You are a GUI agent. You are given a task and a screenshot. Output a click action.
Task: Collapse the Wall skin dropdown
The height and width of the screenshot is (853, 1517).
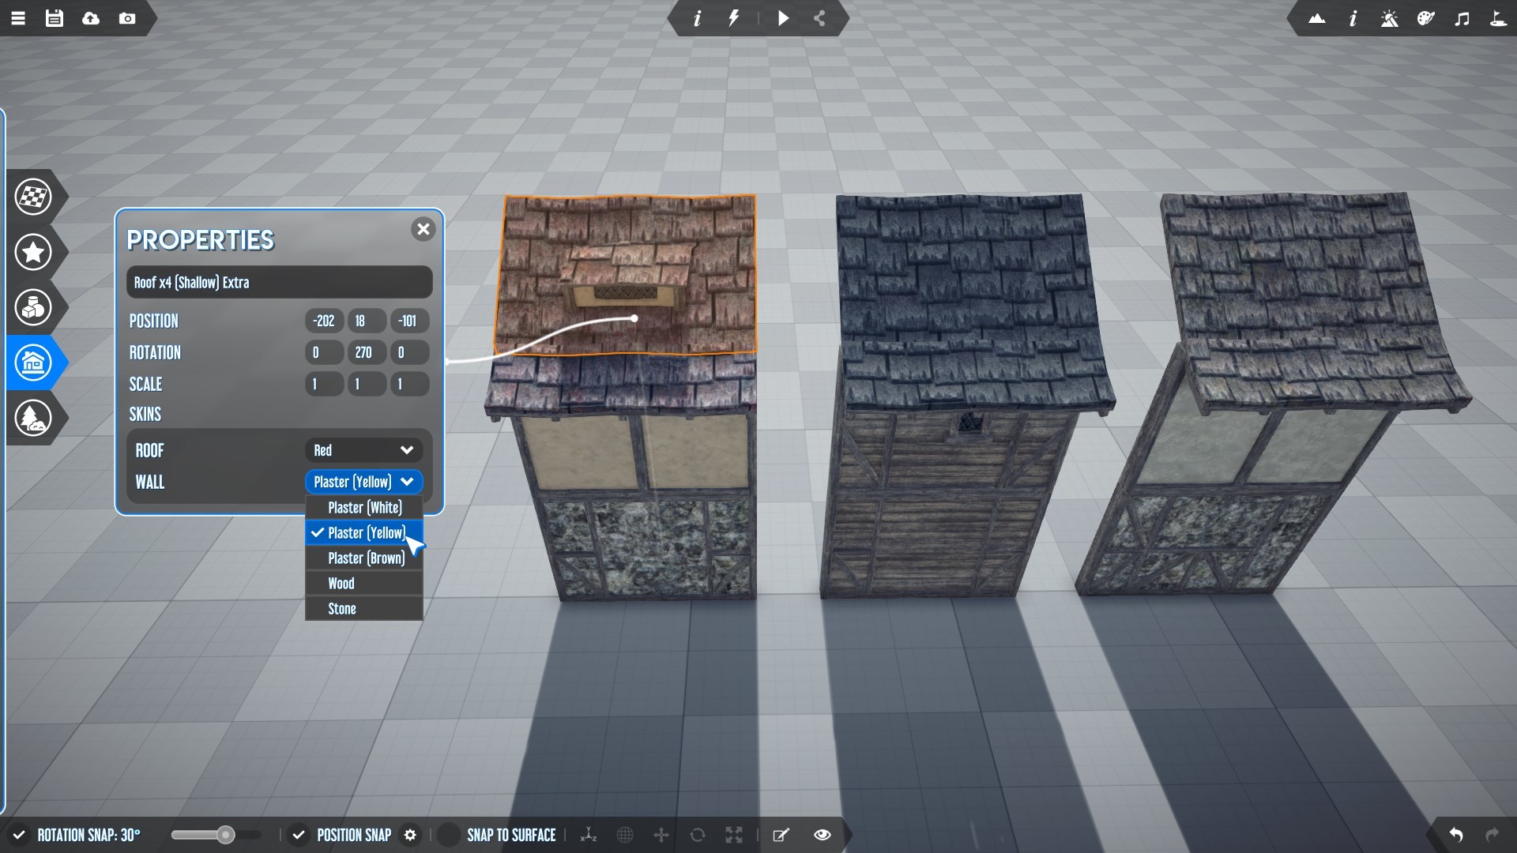(x=363, y=482)
